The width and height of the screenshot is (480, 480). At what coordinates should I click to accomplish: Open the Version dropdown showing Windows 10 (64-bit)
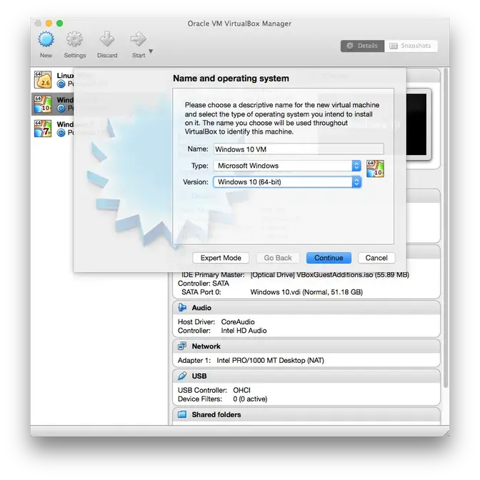(x=287, y=182)
